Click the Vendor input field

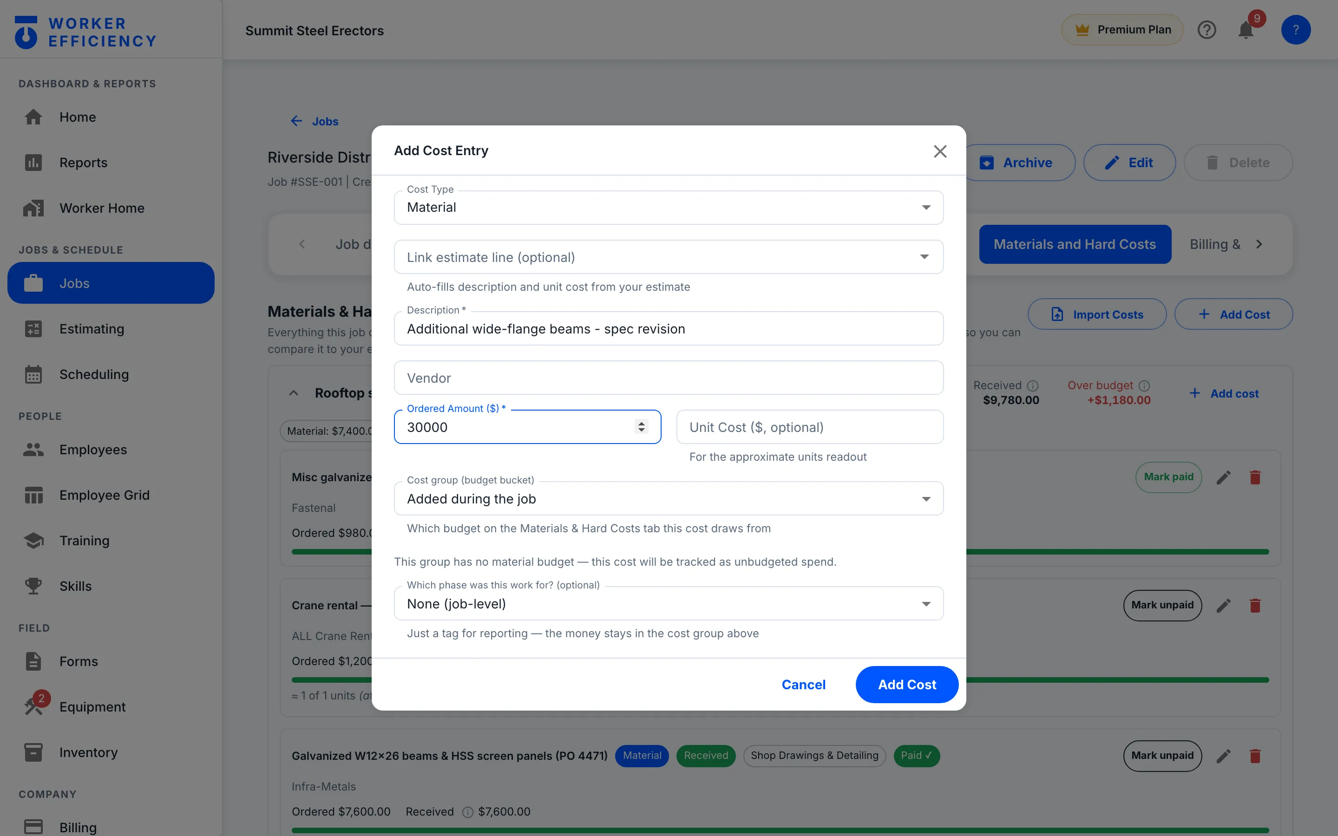coord(669,378)
